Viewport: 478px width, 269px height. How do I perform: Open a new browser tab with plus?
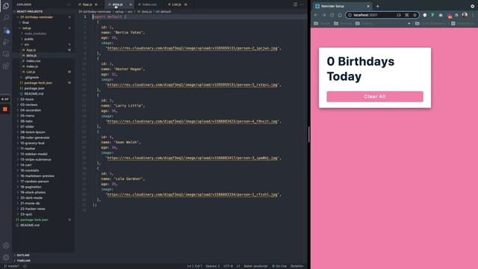[x=377, y=6]
